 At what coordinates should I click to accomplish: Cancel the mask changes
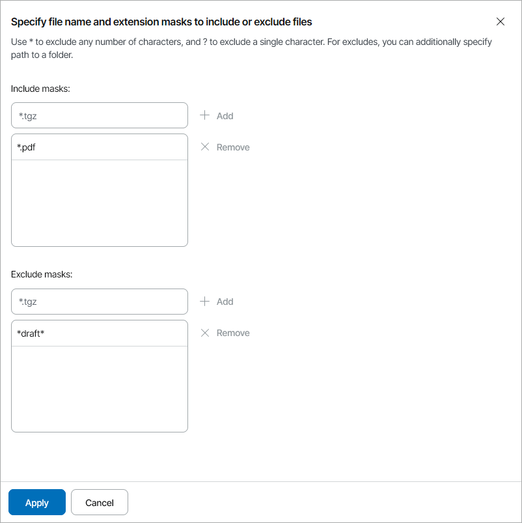pyautogui.click(x=100, y=502)
